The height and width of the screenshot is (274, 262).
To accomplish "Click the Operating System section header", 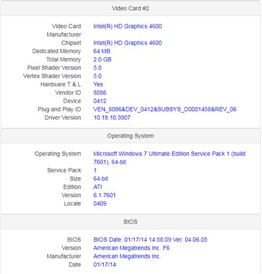I will (130, 136).
